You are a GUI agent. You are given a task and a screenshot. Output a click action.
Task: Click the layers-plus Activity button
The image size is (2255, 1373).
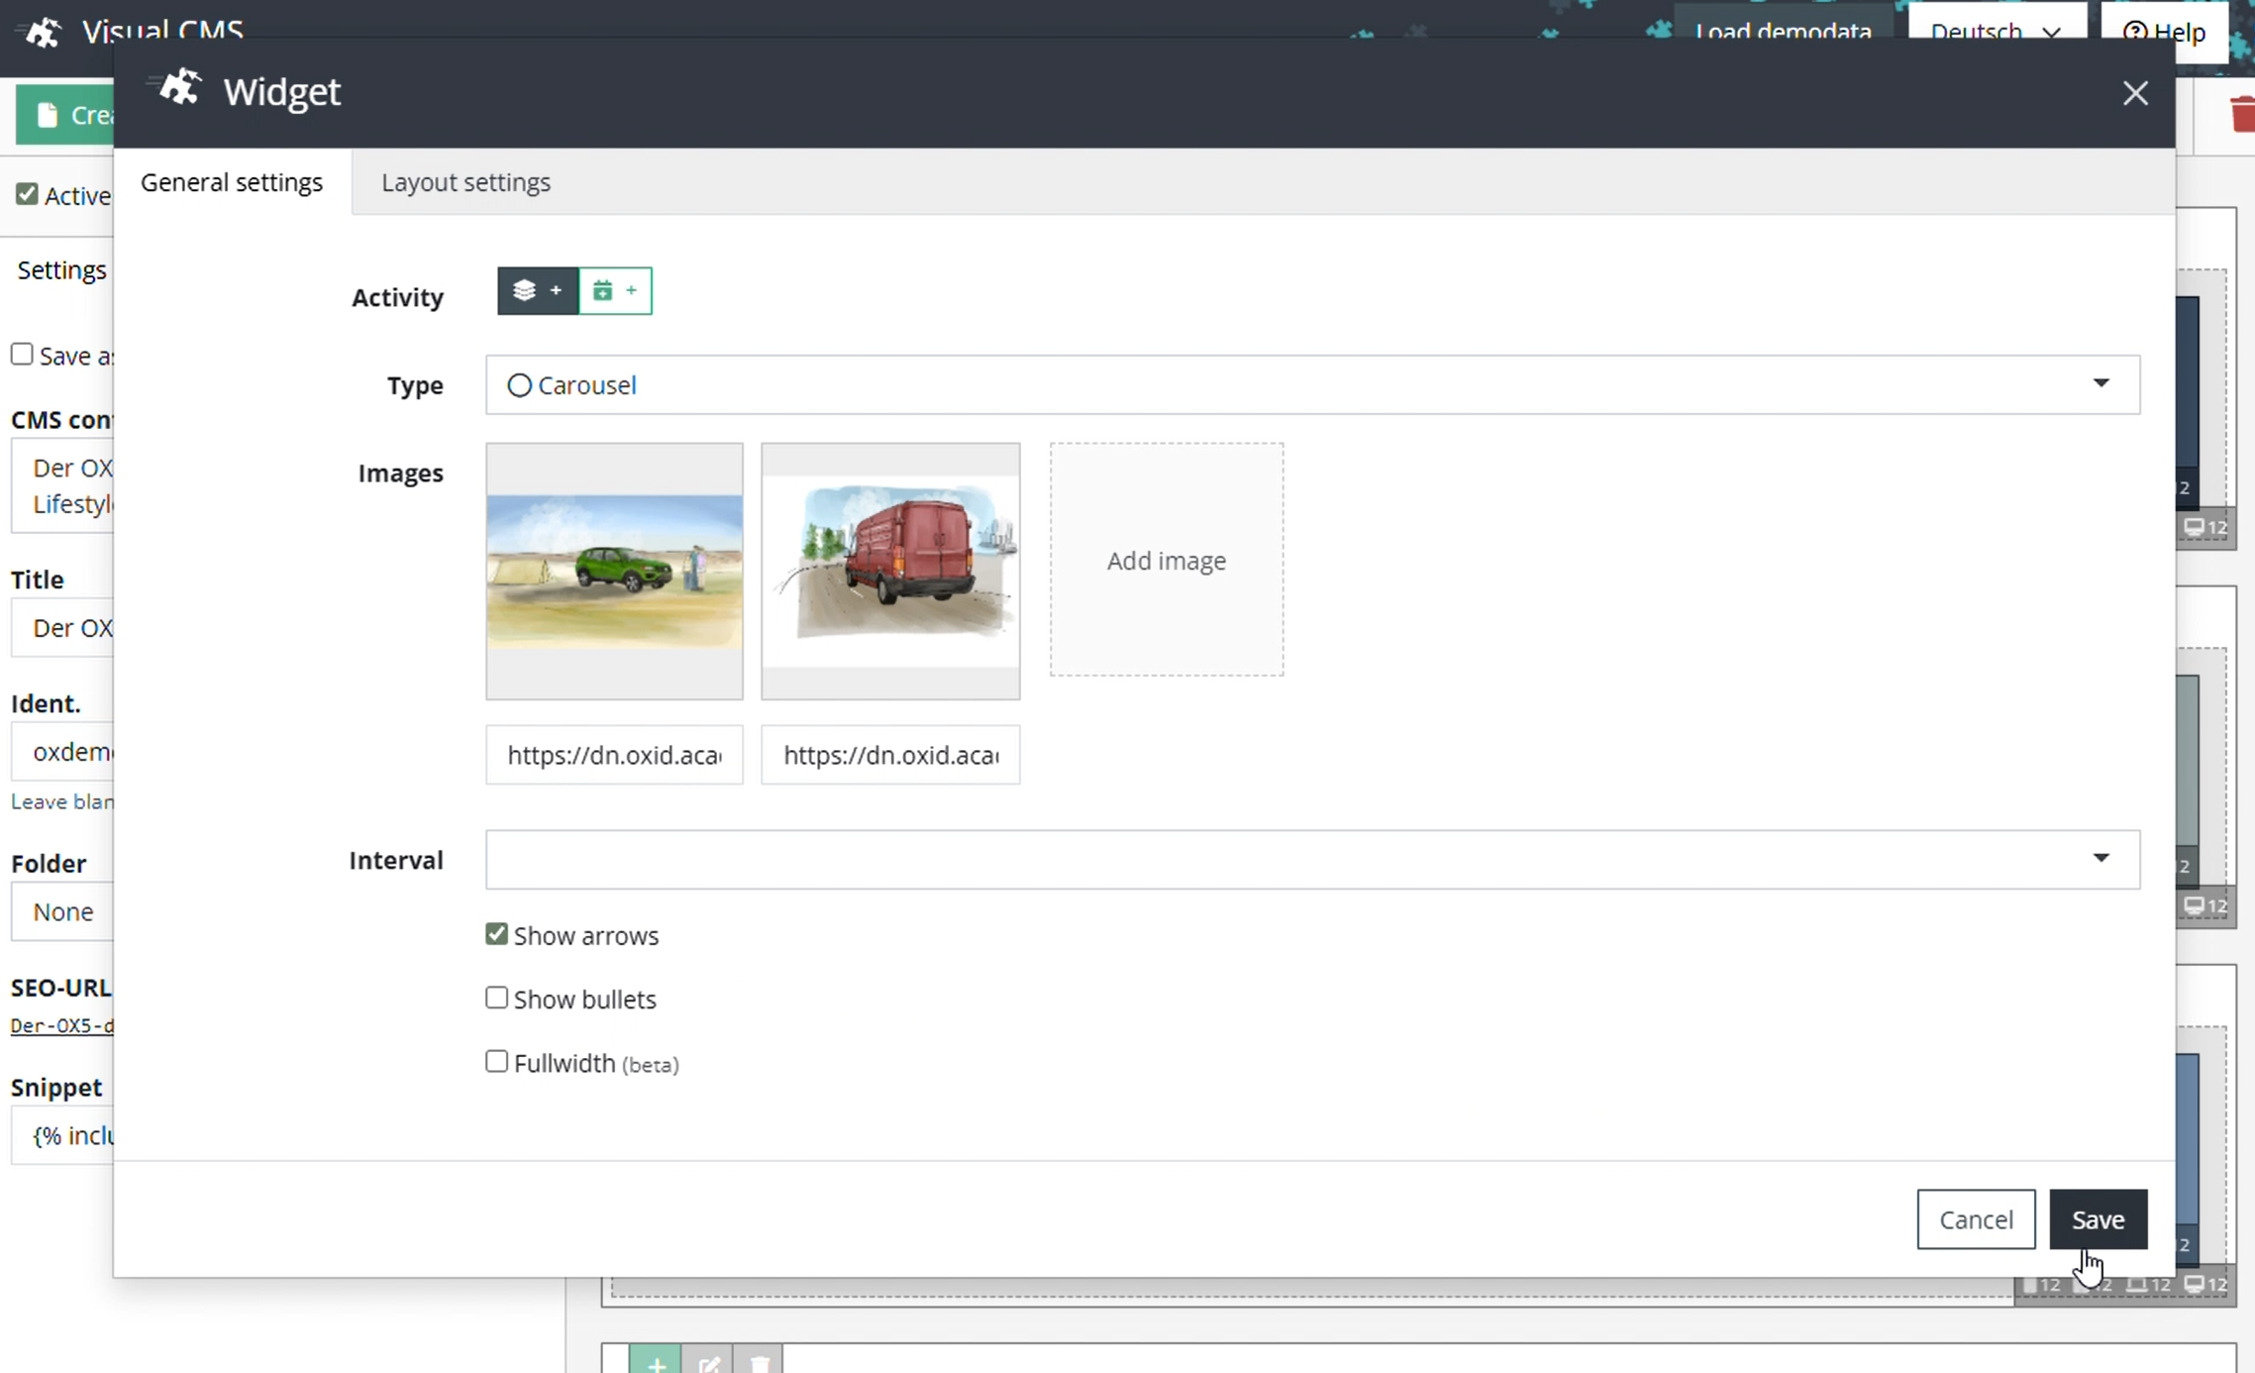[538, 291]
